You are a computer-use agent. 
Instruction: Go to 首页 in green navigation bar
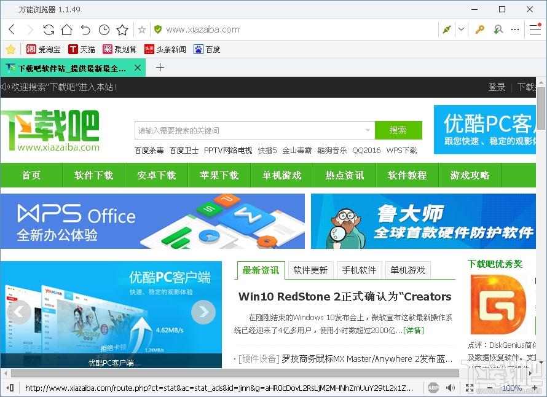[x=31, y=175]
